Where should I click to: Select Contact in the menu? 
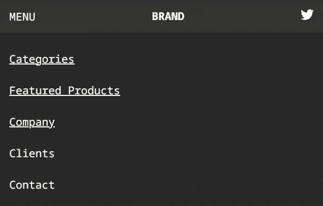(x=32, y=185)
